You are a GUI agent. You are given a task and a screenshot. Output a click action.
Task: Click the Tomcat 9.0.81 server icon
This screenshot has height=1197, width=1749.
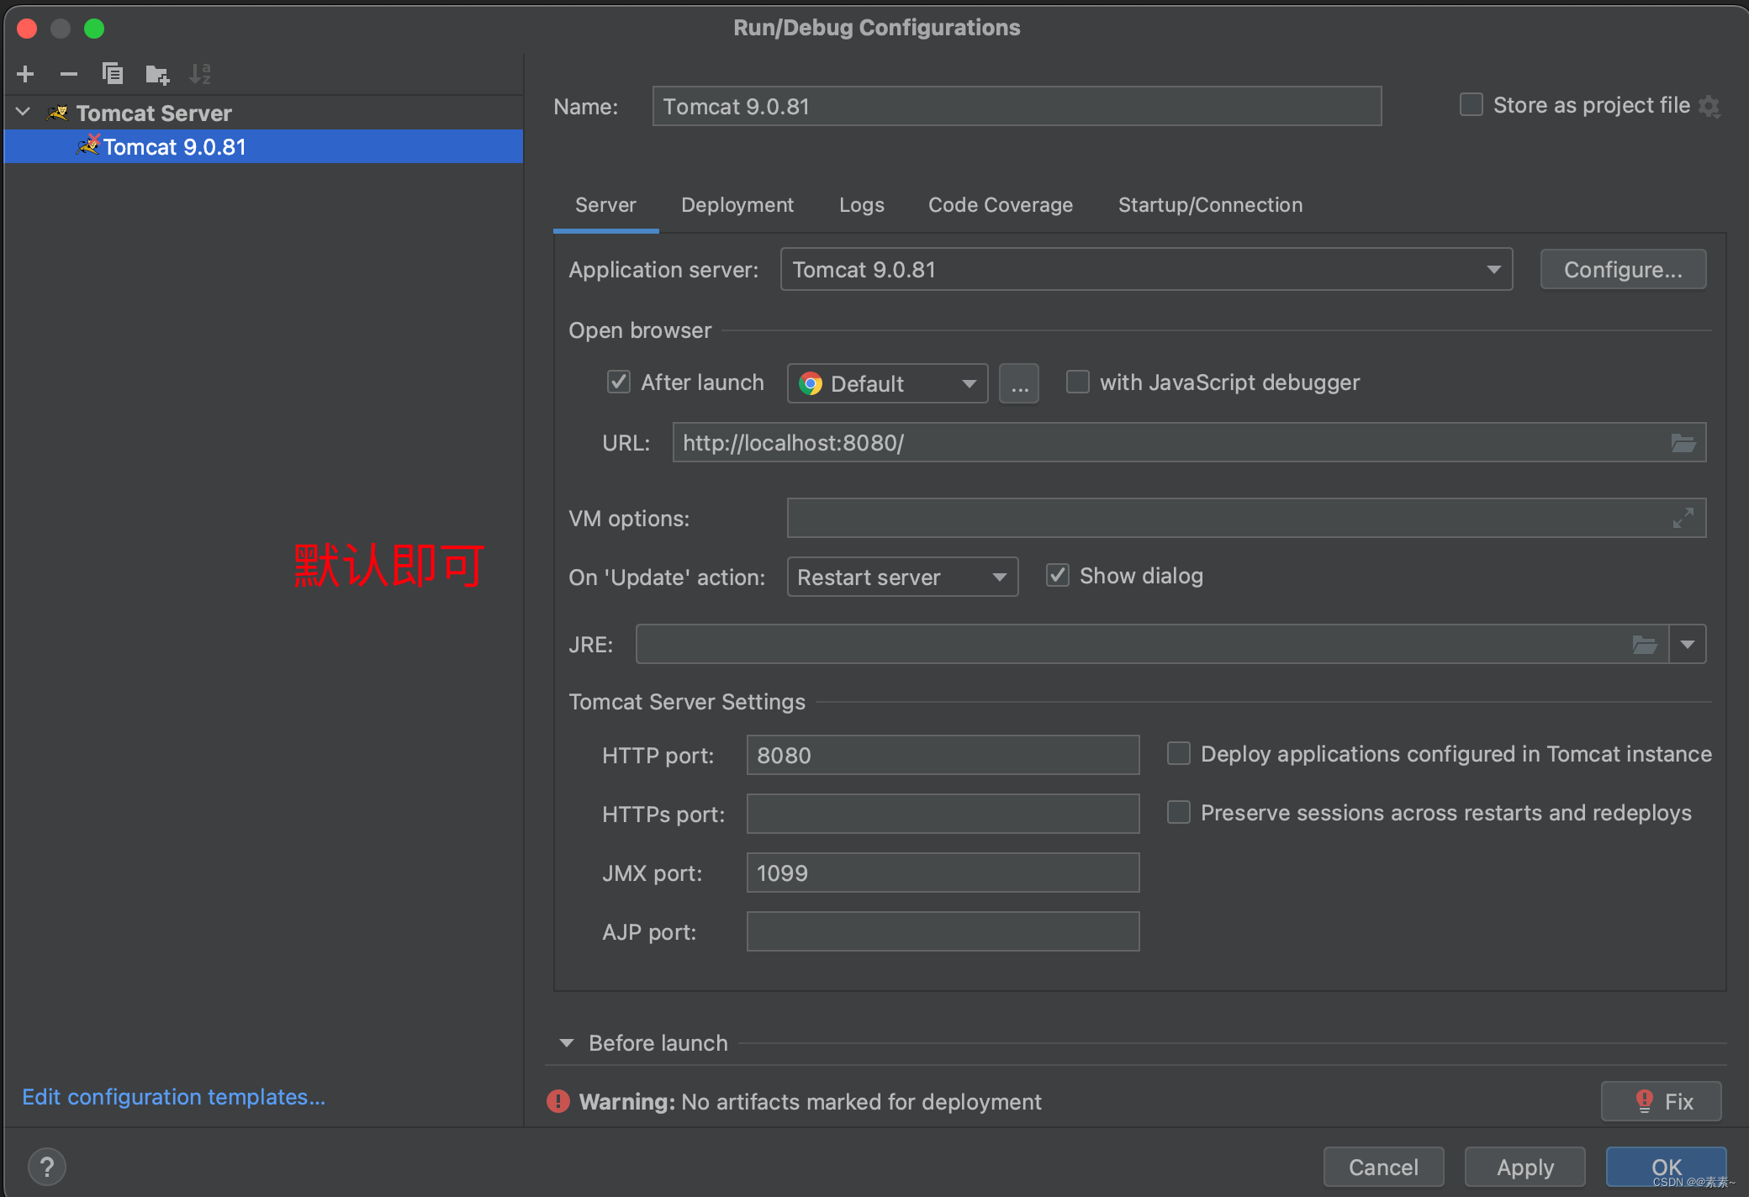[x=82, y=146]
